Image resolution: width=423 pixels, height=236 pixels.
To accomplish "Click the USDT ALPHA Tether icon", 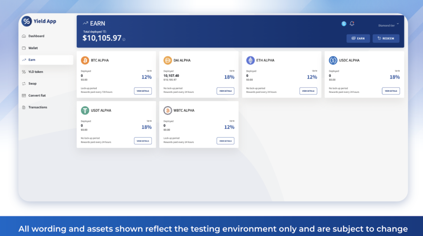I will 85,111.
